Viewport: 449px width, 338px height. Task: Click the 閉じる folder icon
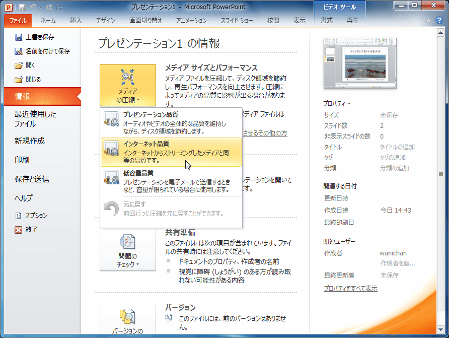tap(19, 80)
